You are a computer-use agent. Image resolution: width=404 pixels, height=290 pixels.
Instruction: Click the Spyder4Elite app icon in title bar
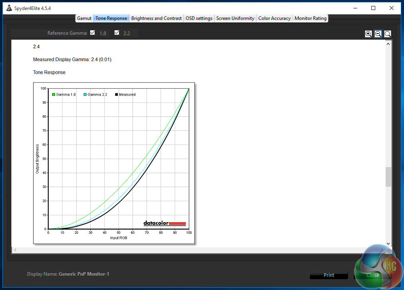pos(9,8)
